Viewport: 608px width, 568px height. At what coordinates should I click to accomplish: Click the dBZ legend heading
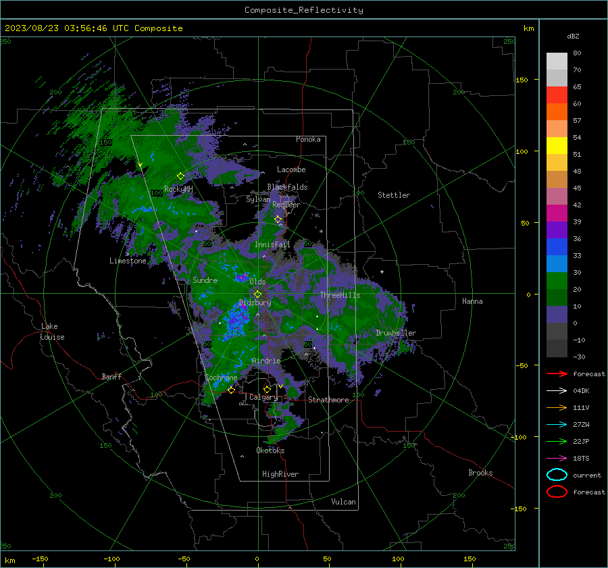pyautogui.click(x=573, y=36)
